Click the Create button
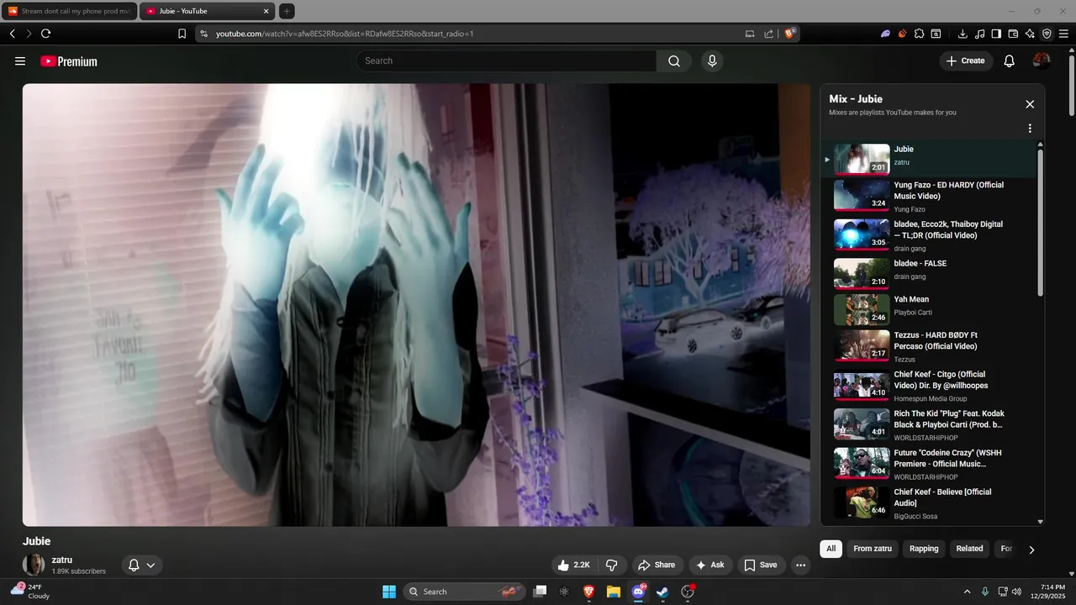This screenshot has height=605, width=1076. coord(965,60)
